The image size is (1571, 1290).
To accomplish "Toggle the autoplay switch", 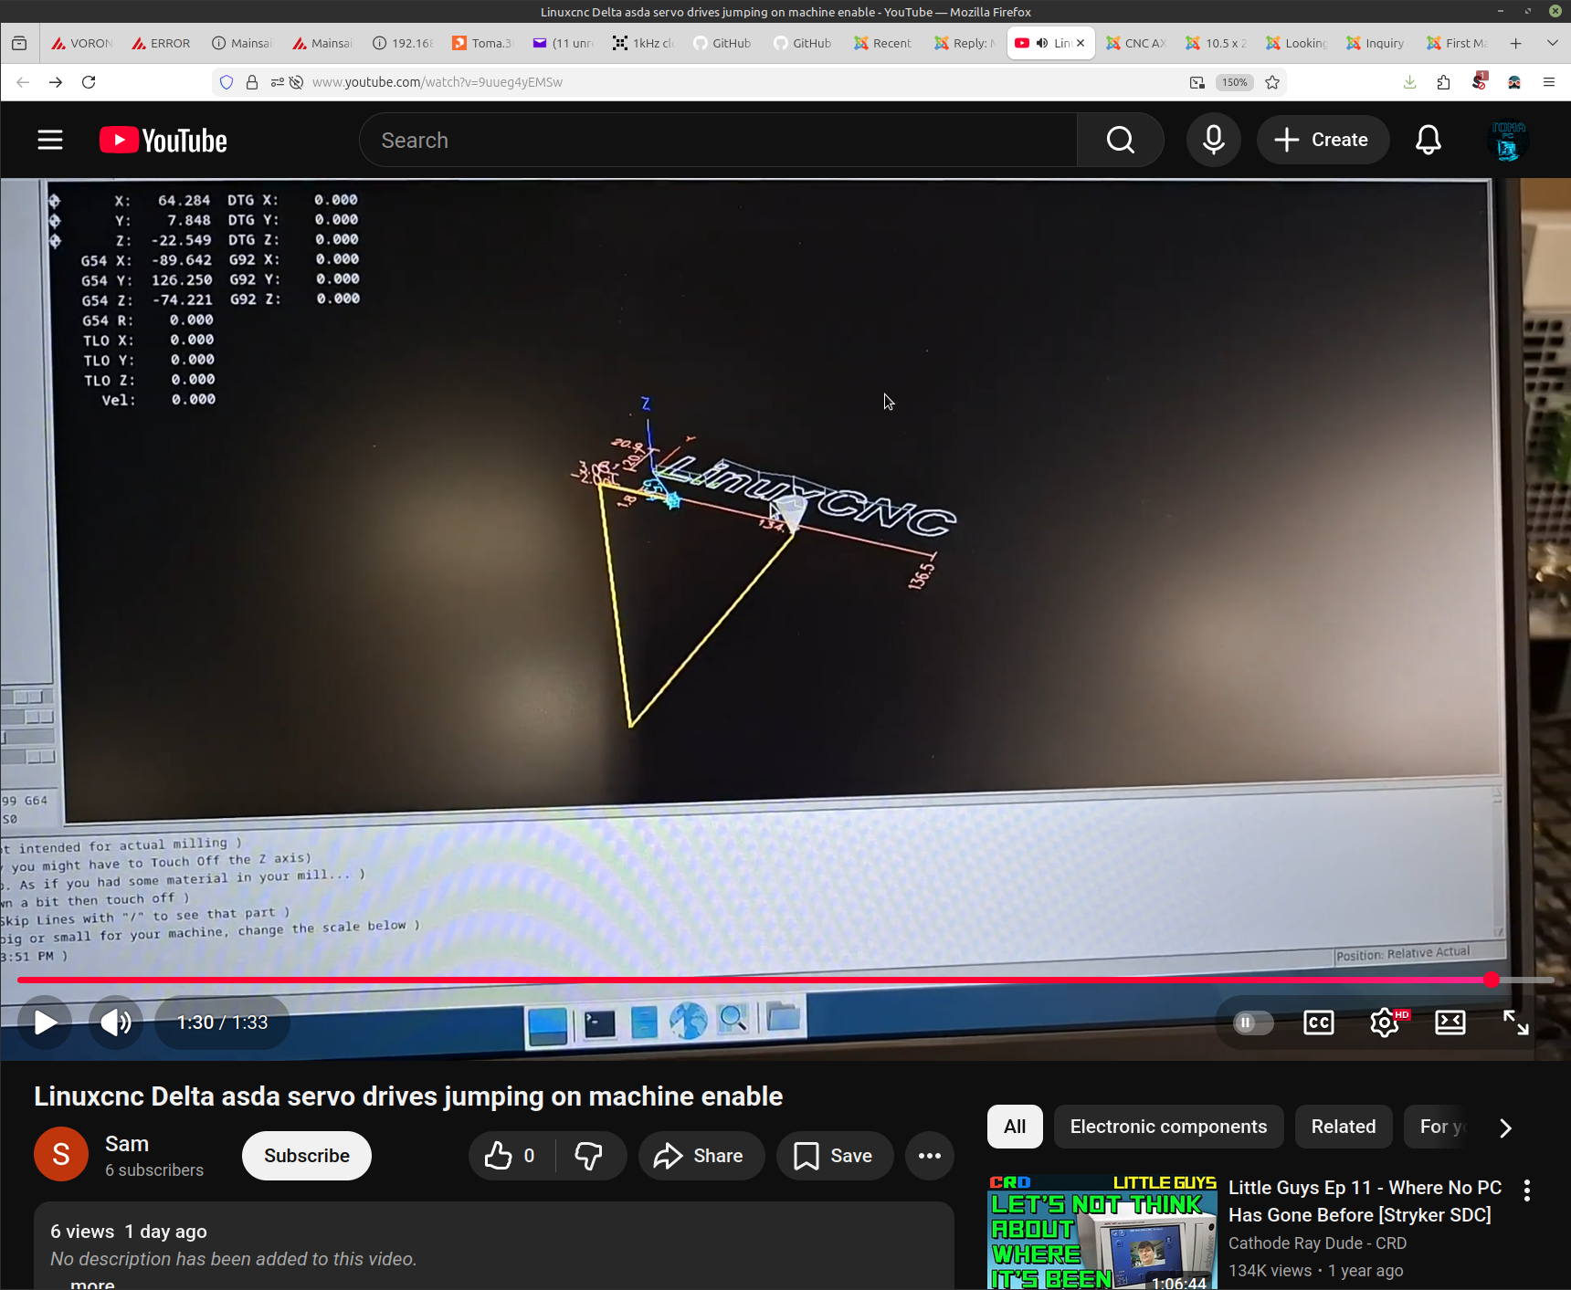I will coord(1252,1023).
